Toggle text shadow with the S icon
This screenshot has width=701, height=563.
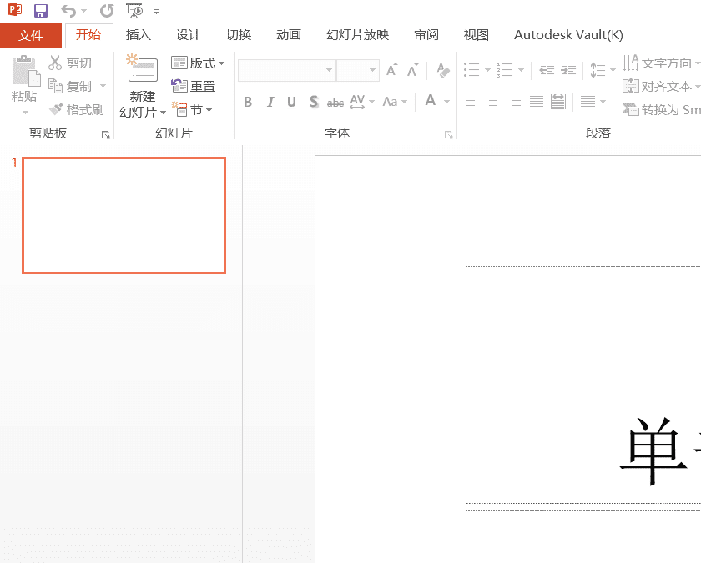(x=314, y=102)
